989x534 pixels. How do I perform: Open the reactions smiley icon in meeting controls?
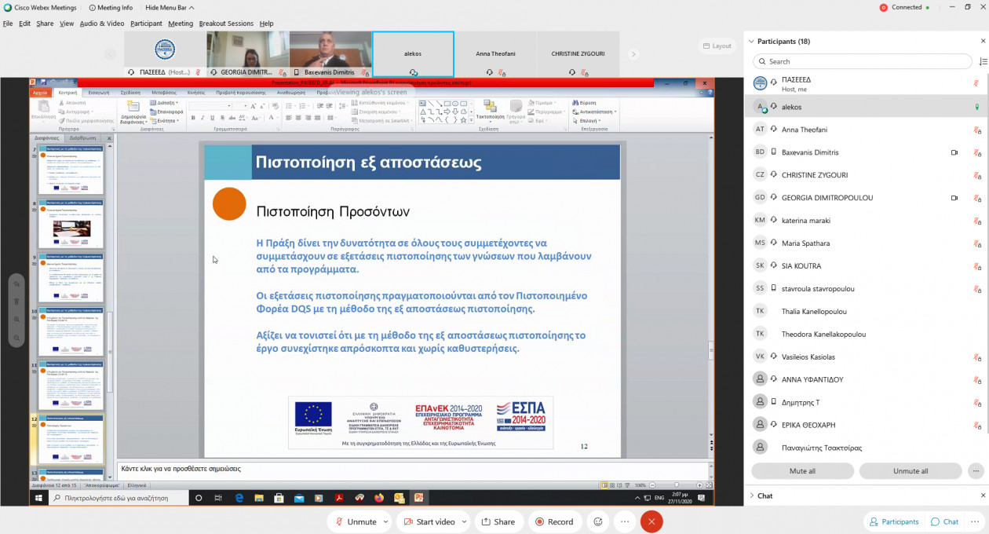pos(598,521)
